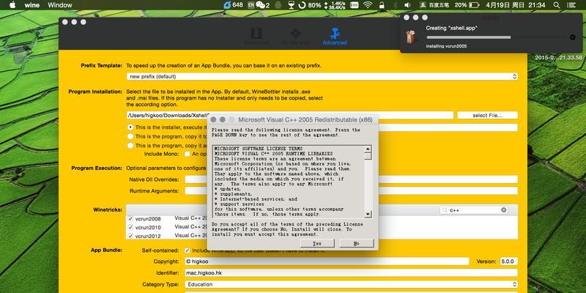The image size is (586, 293).
Task: Click the license scrollbar up arrow
Action: pyautogui.click(x=368, y=149)
